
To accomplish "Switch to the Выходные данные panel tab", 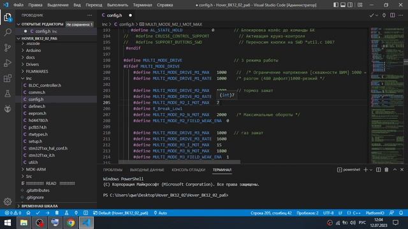I will point(147,170).
